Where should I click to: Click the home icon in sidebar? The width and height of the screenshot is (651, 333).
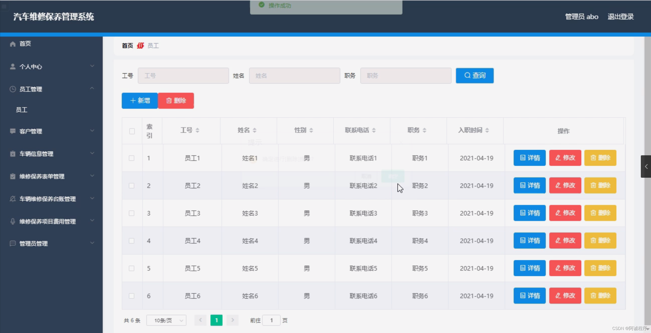point(12,44)
